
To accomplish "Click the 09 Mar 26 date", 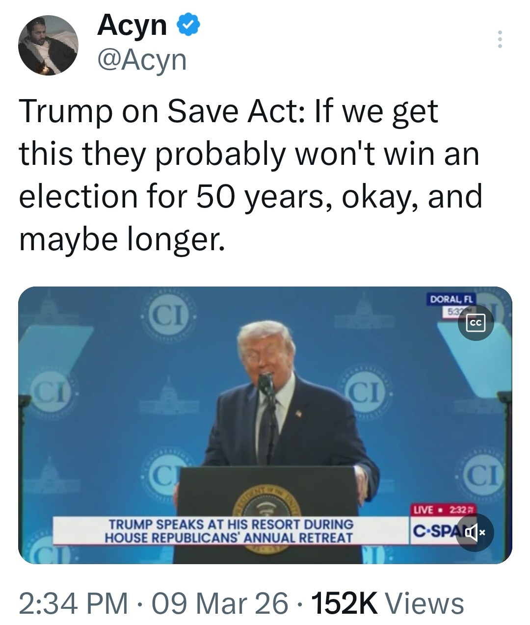I will point(220,603).
